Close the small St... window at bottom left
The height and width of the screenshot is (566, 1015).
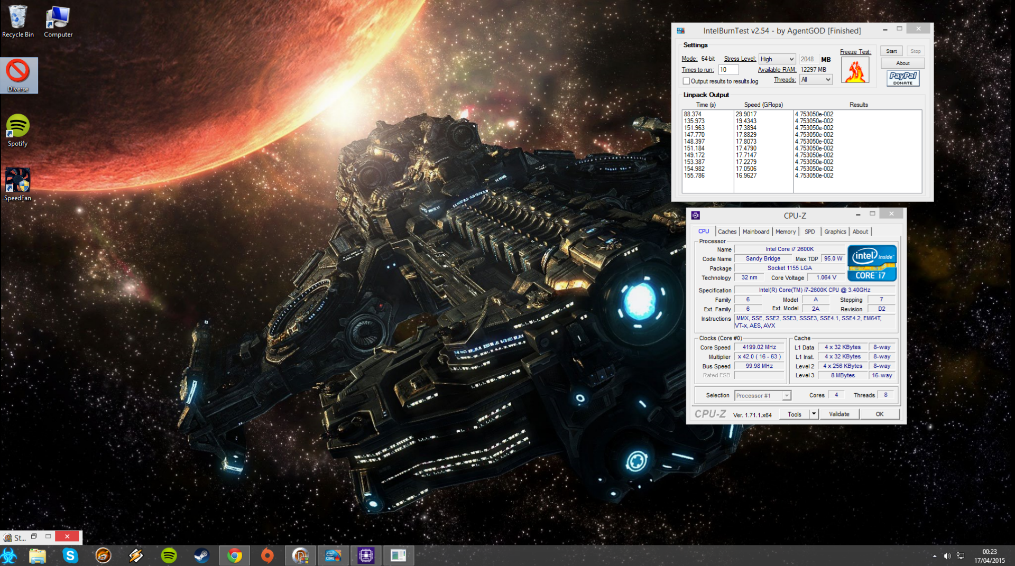[67, 536]
